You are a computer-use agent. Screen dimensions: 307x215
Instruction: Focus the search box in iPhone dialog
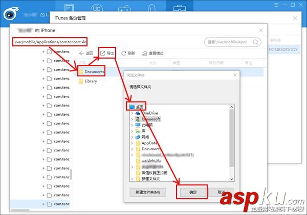(232, 42)
